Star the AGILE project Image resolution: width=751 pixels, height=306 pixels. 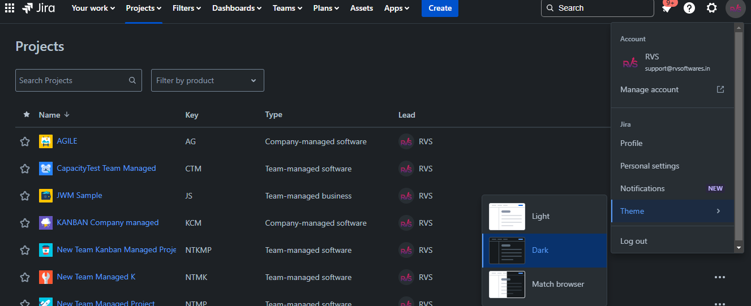[25, 141]
